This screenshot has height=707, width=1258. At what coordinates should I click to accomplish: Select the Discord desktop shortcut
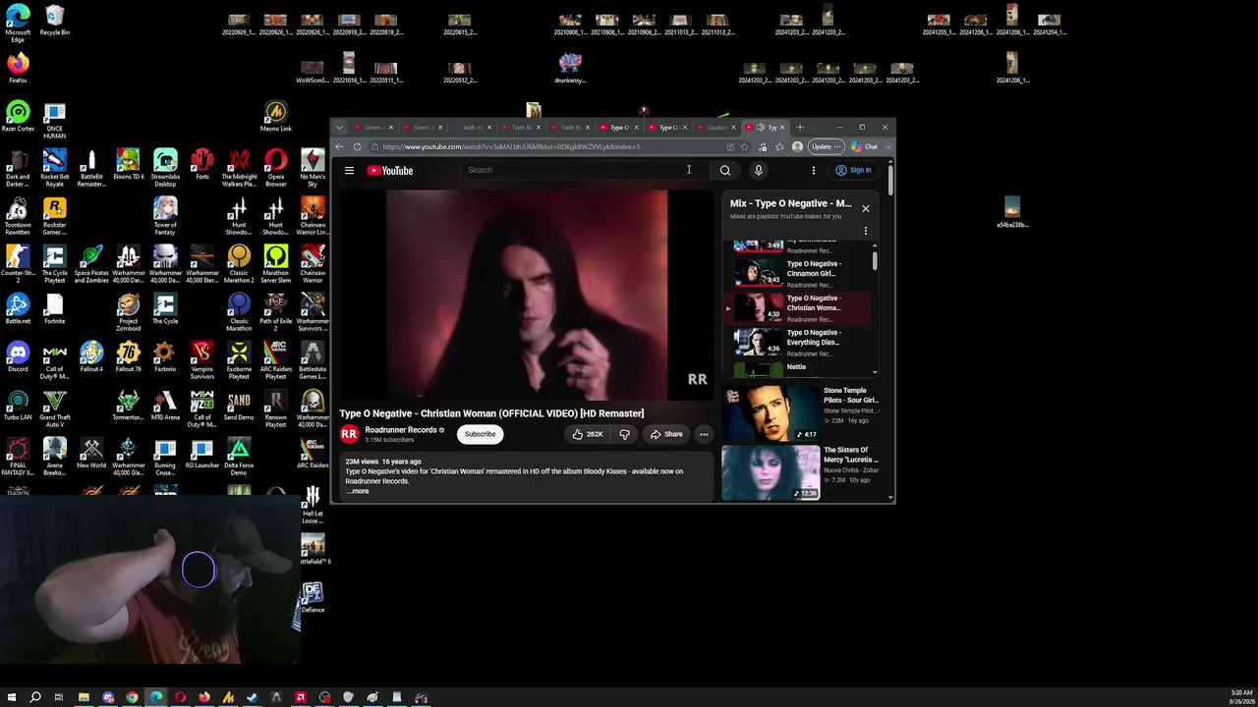(x=18, y=356)
